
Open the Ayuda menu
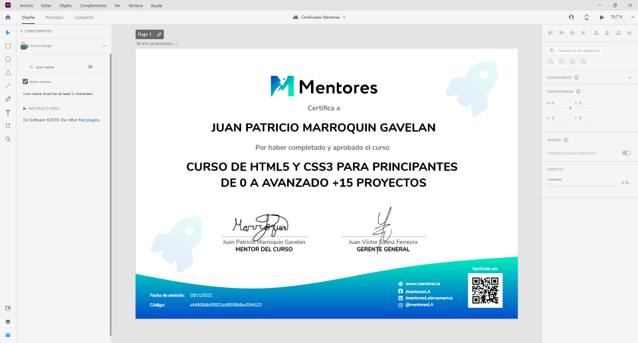[156, 6]
